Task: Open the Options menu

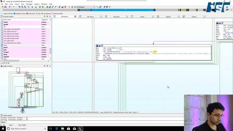Action: click(x=37, y=4)
